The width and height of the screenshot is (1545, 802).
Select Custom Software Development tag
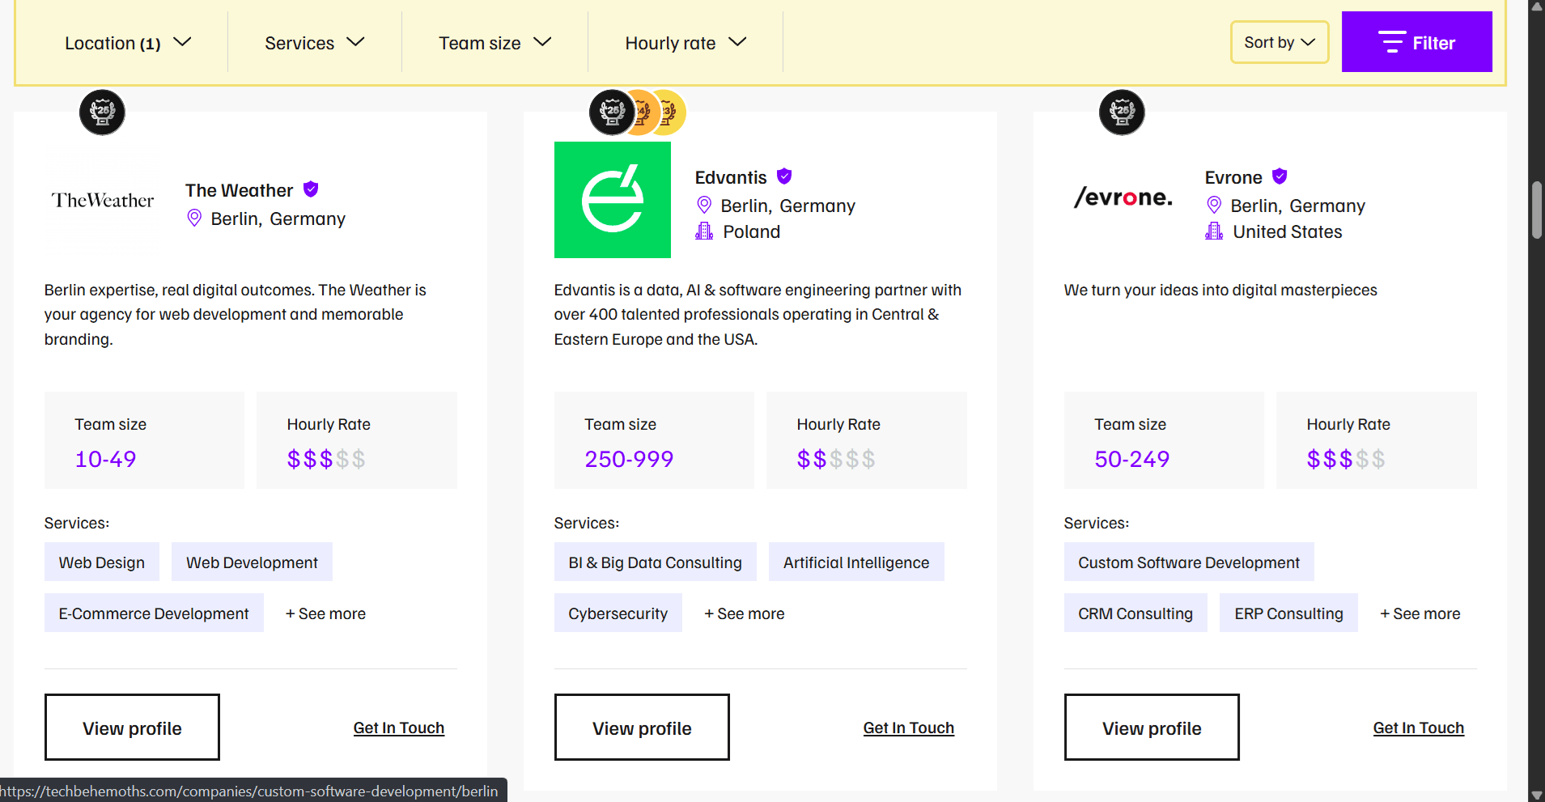click(x=1189, y=562)
